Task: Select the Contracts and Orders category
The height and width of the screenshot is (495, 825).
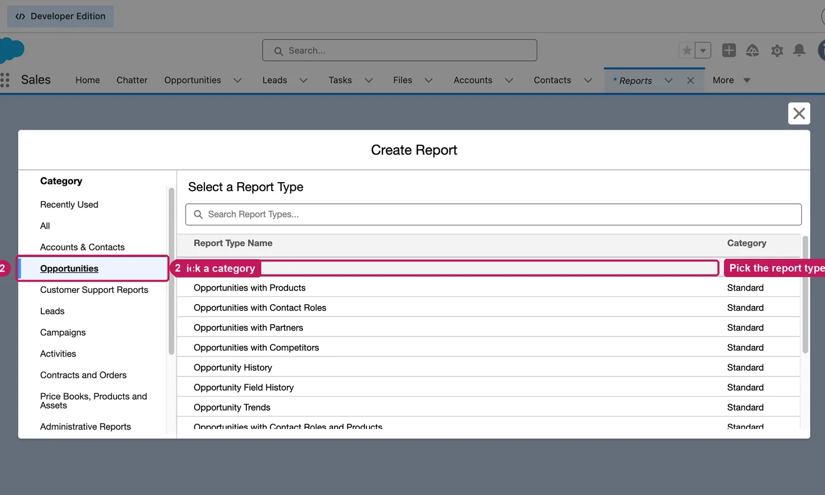Action: click(x=83, y=375)
